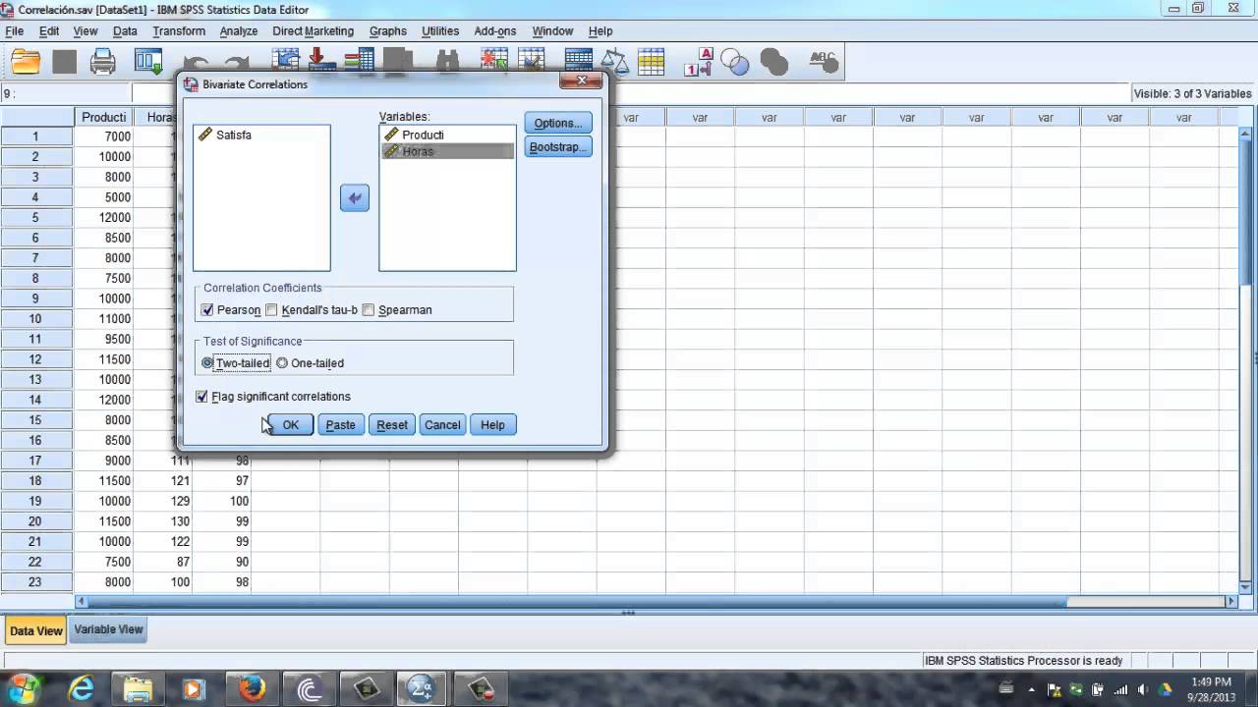This screenshot has height=707, width=1258.
Task: Click the Producti column header
Action: click(103, 117)
